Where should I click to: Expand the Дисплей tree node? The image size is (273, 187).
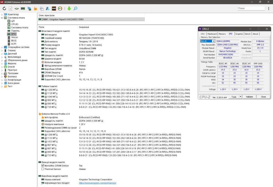click(2, 54)
